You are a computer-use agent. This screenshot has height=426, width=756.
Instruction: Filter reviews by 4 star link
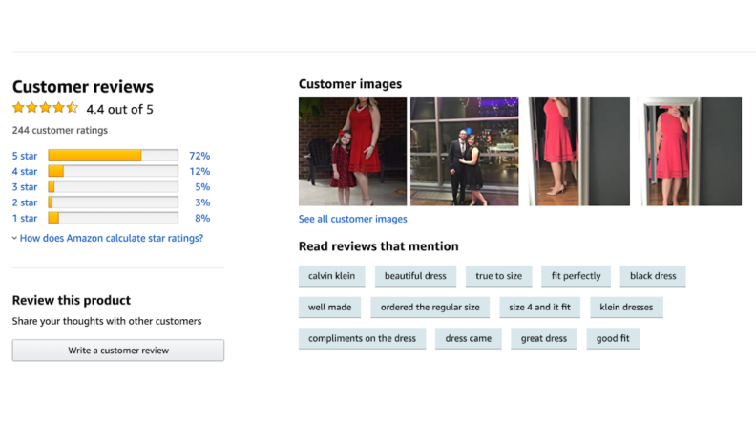coord(25,171)
